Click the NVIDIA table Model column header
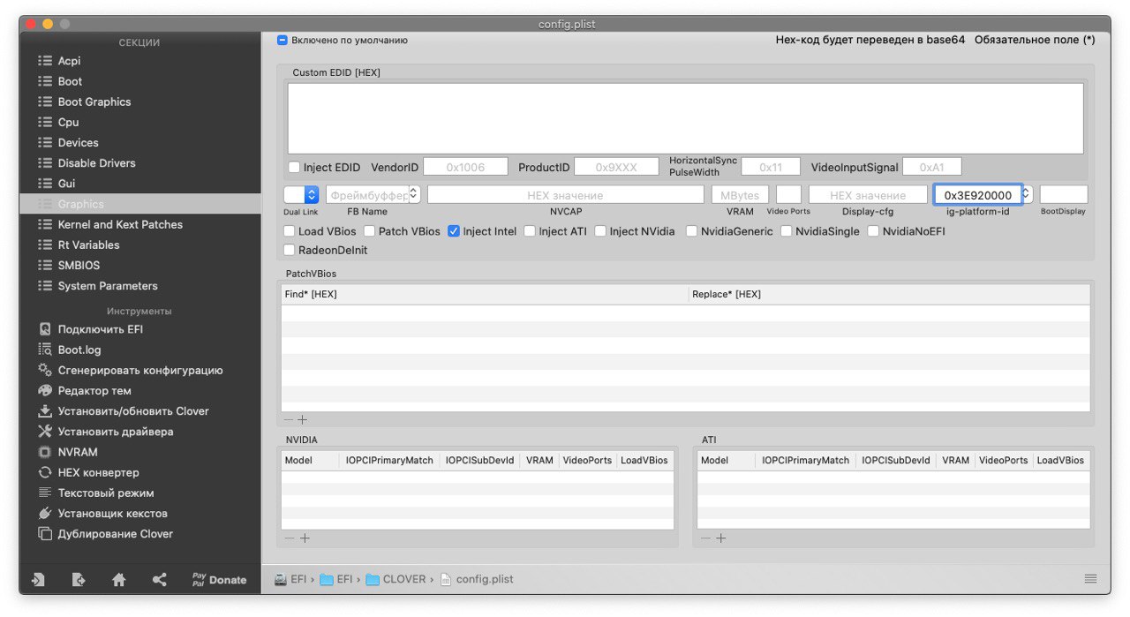 (x=310, y=460)
